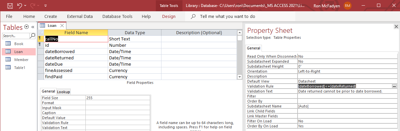Close the Property Sheet pane

(396, 26)
